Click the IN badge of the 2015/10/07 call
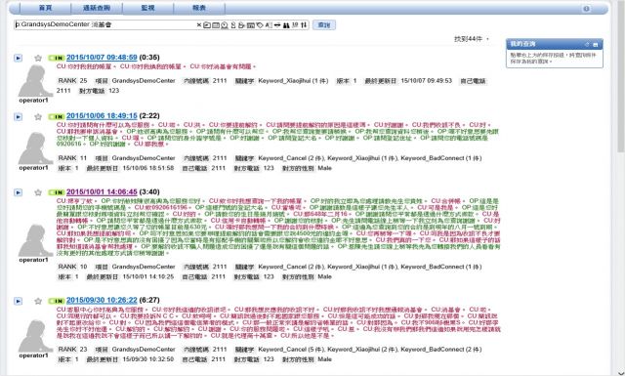 coord(57,58)
